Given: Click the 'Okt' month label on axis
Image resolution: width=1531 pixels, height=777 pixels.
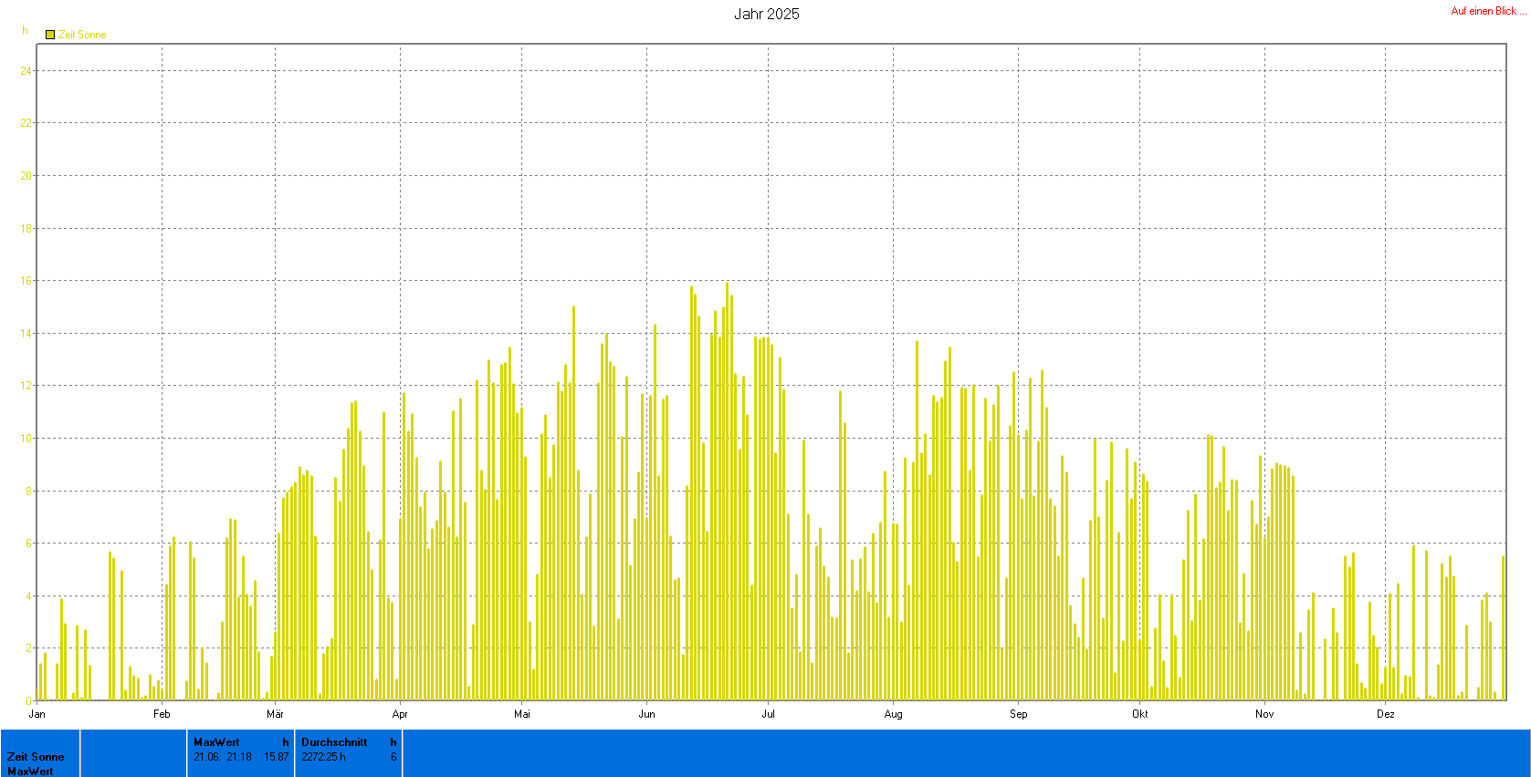Looking at the screenshot, I should (x=1140, y=714).
